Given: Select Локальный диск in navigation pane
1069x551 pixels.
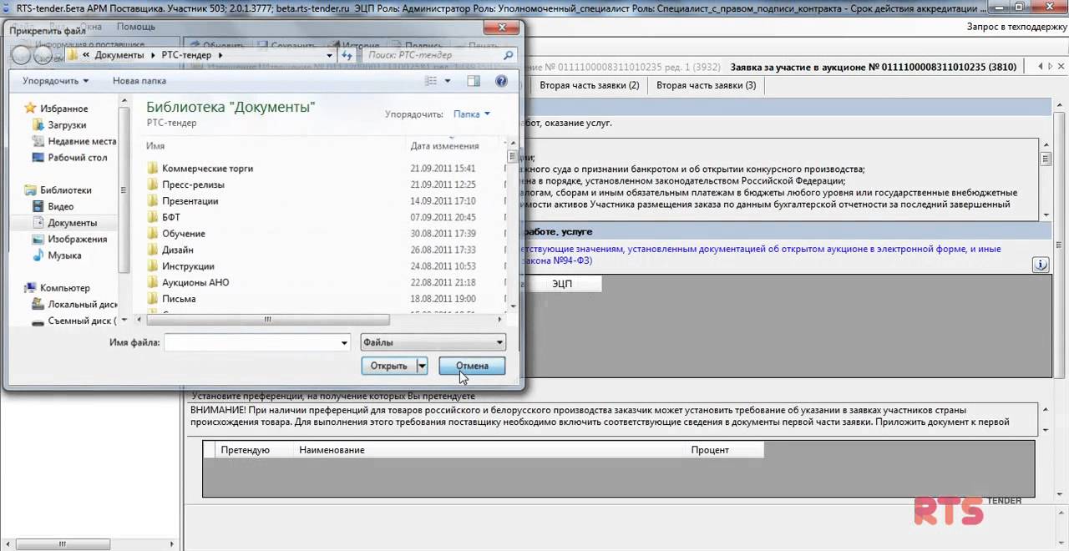Looking at the screenshot, I should pos(82,305).
